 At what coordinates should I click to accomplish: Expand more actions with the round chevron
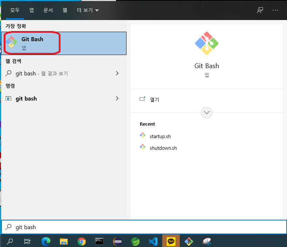[207, 113]
